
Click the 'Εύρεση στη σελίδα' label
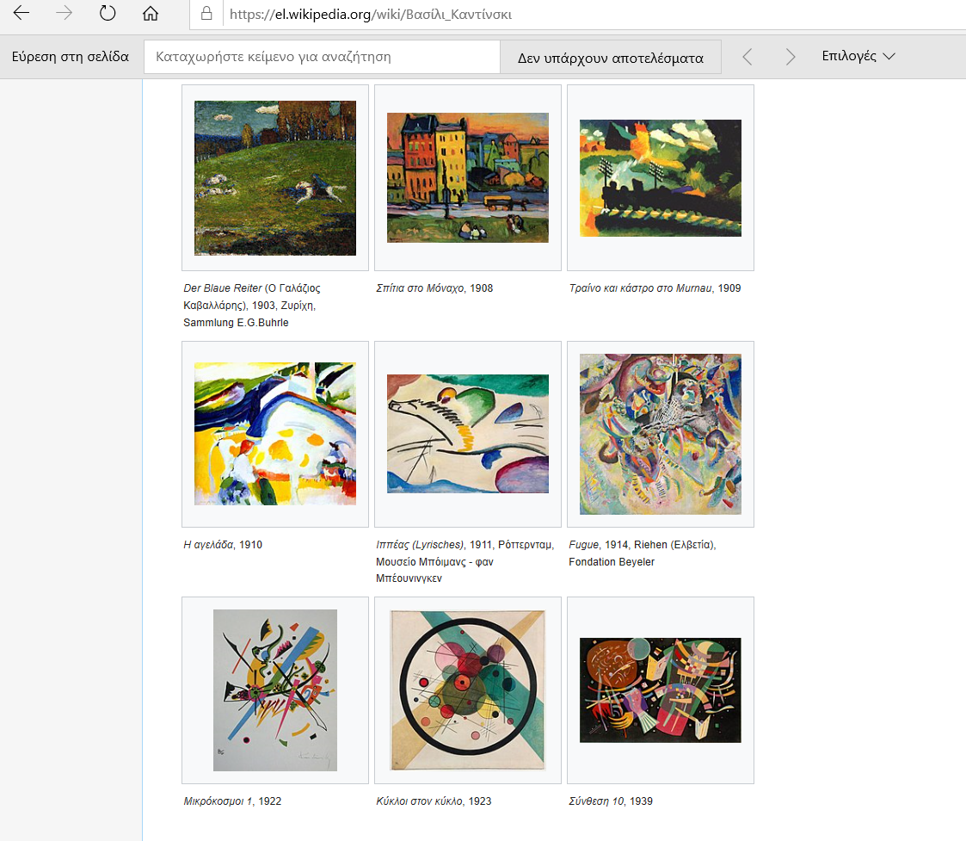click(x=71, y=57)
